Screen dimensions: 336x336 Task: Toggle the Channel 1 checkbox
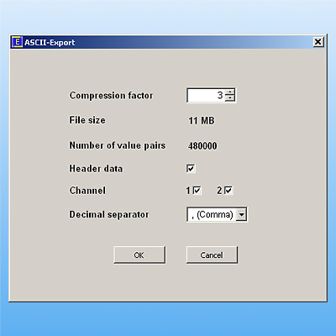197,191
